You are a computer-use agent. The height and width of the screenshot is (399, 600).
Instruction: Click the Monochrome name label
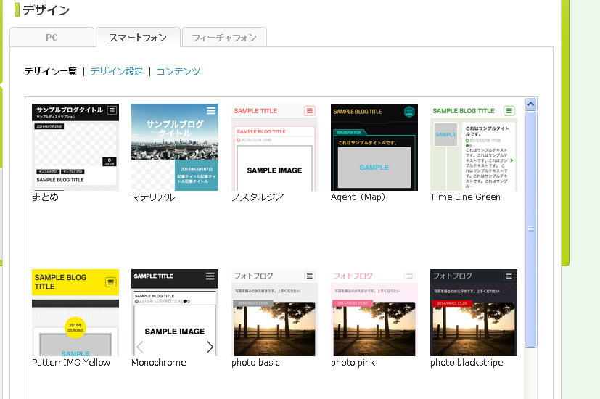tap(159, 362)
